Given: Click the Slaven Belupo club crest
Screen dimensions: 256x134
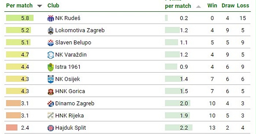Looking at the screenshot, I should (50, 43).
